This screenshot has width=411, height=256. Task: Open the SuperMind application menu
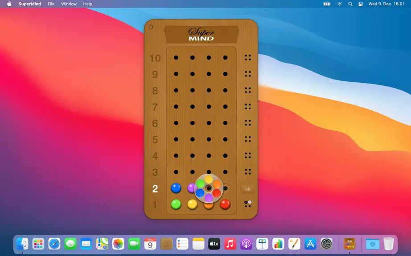[29, 4]
